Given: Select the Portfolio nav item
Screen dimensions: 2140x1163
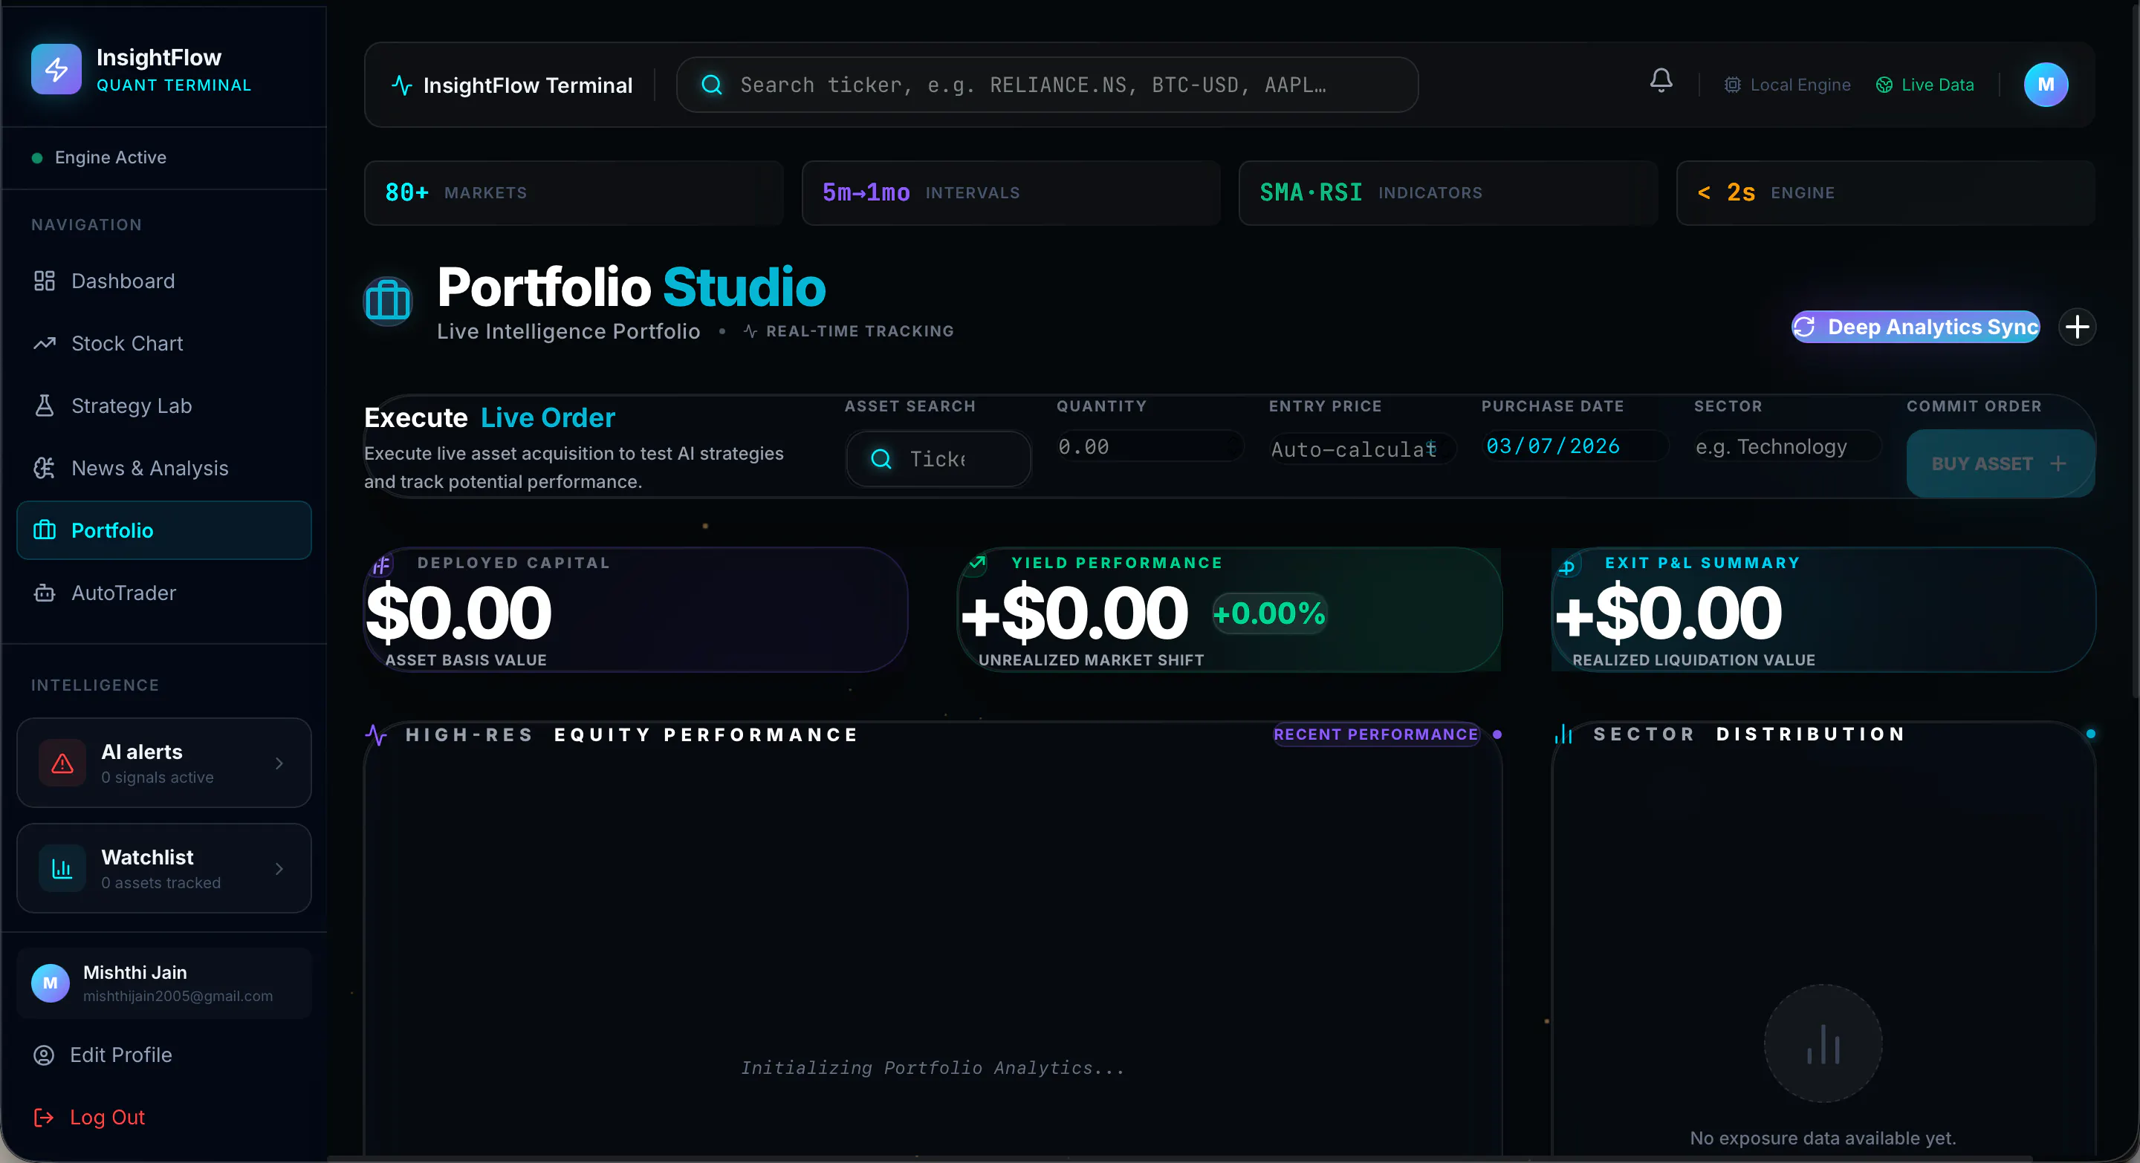Looking at the screenshot, I should pos(163,530).
